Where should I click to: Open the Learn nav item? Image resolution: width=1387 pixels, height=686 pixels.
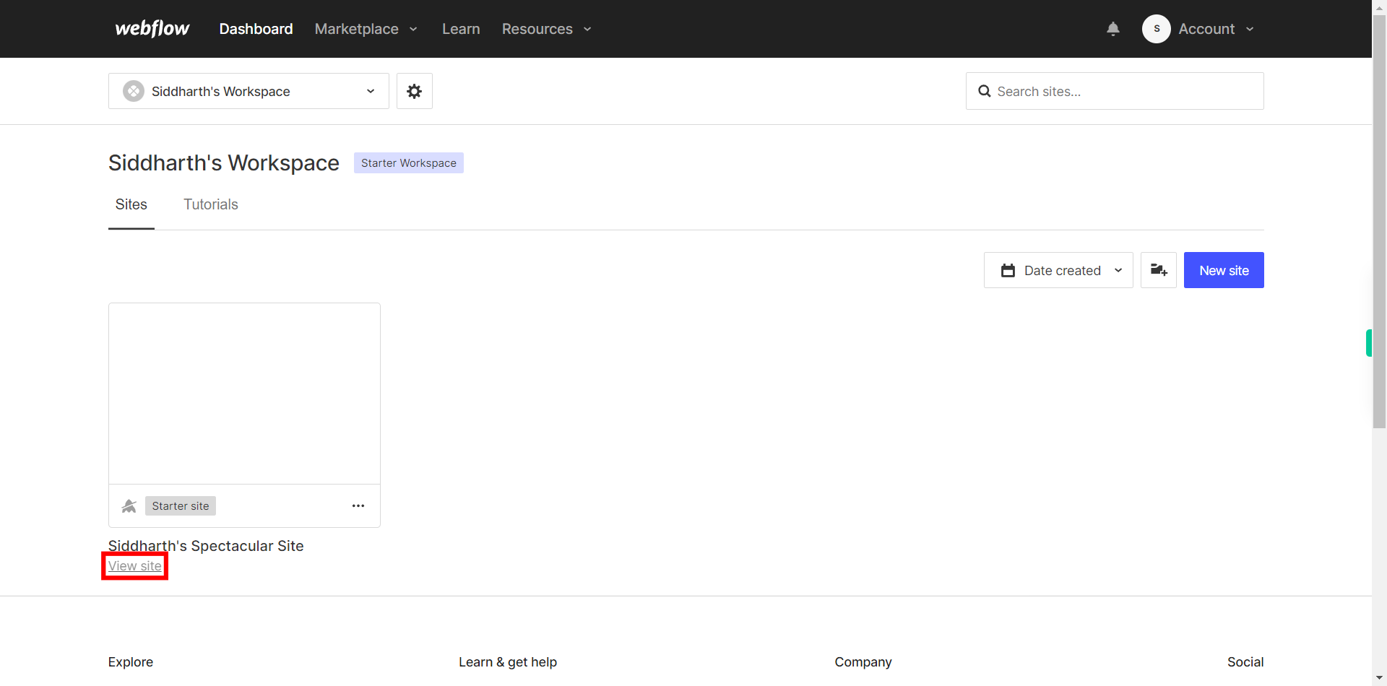461,29
